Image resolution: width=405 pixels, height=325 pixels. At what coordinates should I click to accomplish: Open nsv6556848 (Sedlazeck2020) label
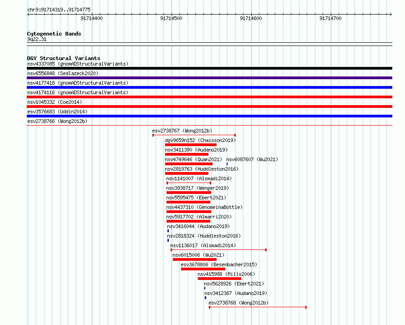[x=63, y=73]
